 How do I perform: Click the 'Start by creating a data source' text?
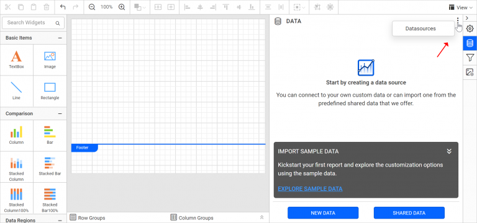point(366,82)
